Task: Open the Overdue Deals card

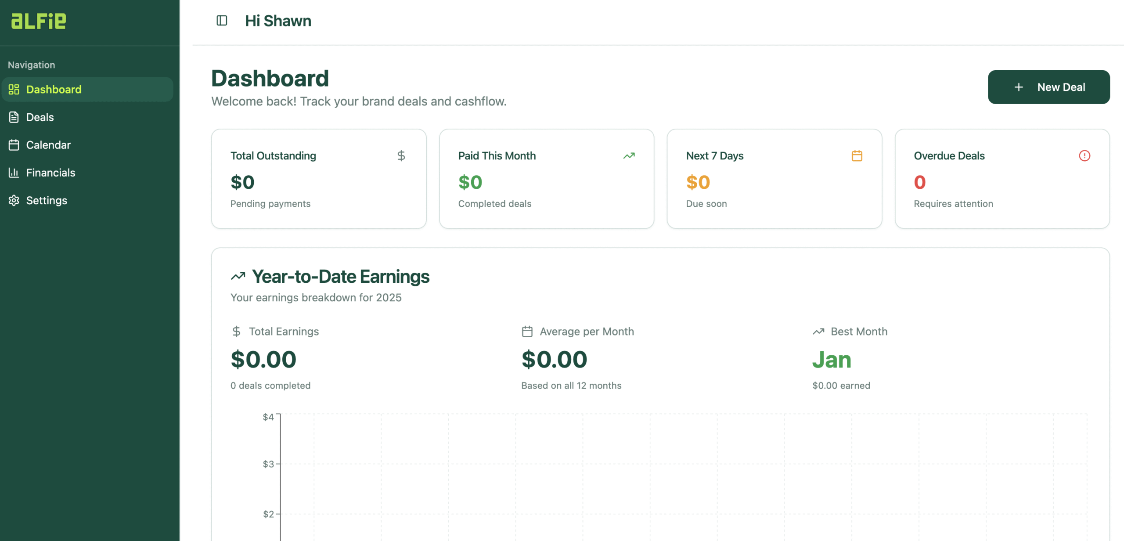Action: click(1002, 179)
